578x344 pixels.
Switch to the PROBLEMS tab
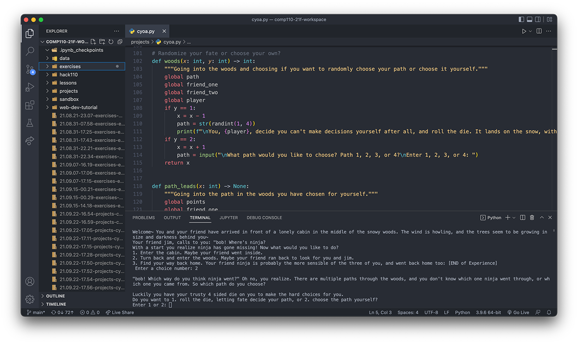point(144,218)
